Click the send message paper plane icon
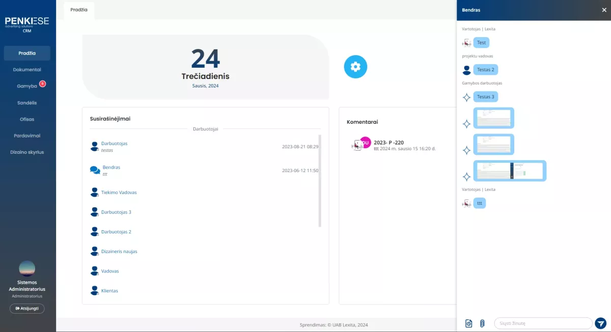The width and height of the screenshot is (611, 332). [600, 323]
